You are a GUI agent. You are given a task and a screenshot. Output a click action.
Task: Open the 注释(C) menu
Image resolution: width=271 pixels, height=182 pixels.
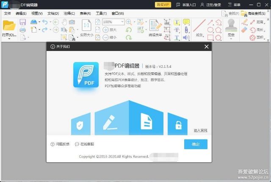coord(69,13)
